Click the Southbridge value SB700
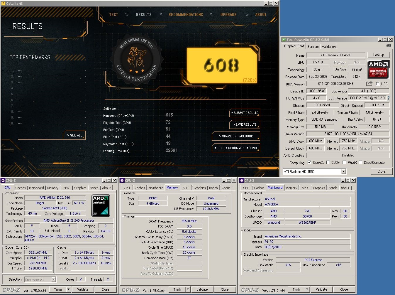This screenshot has width=395, height=295. [x=307, y=216]
